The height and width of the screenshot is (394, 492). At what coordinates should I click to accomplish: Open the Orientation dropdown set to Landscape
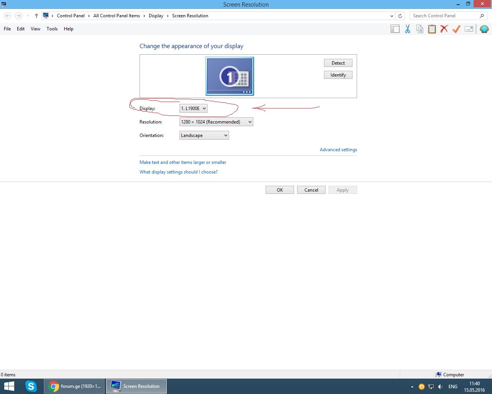pos(204,135)
